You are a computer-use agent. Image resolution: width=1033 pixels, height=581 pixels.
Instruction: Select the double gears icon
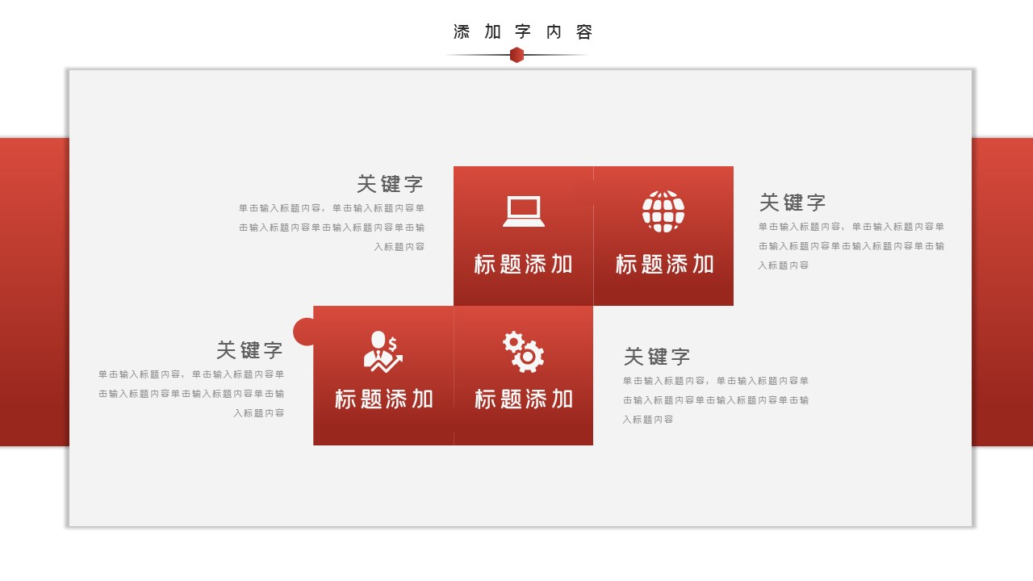point(524,352)
